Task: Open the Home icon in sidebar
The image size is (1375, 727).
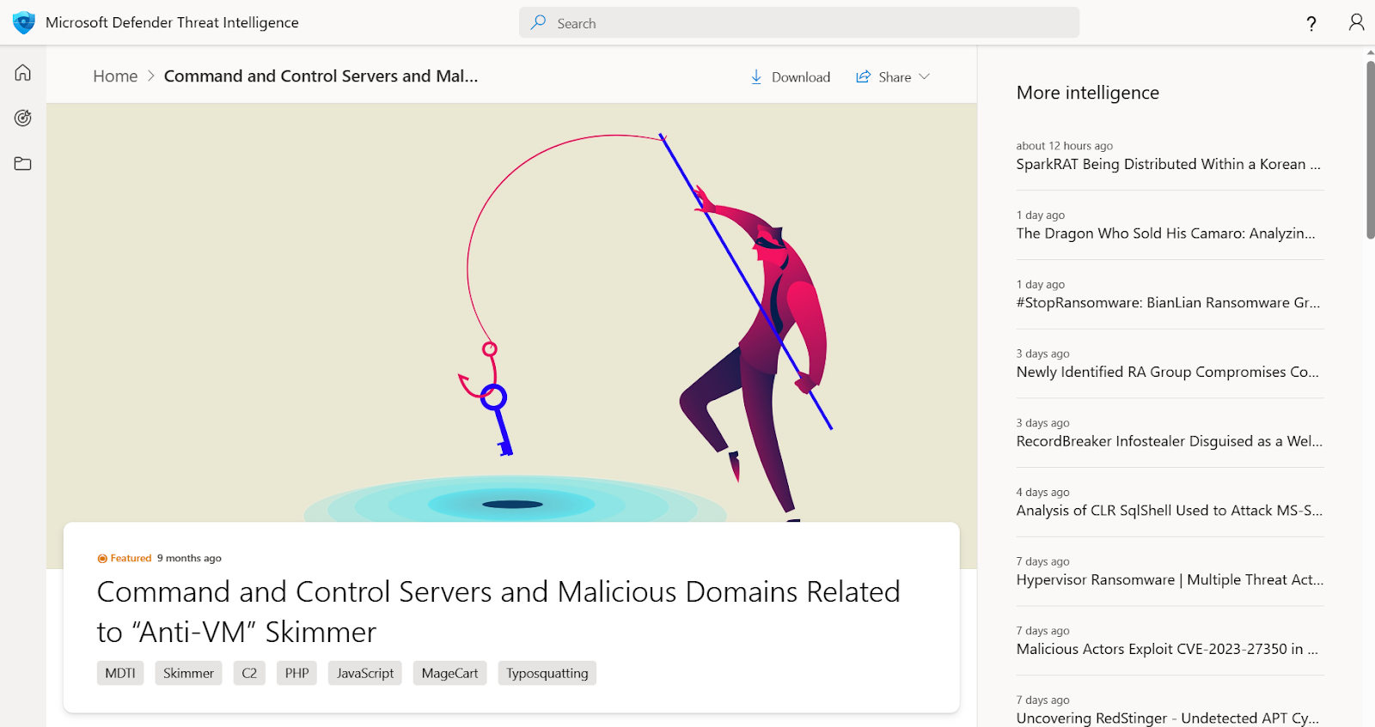Action: click(23, 72)
